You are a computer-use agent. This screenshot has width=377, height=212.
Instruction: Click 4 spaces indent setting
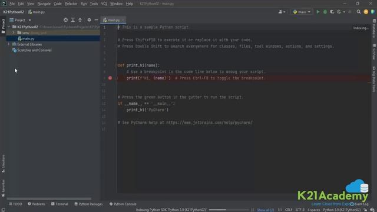click(313, 210)
